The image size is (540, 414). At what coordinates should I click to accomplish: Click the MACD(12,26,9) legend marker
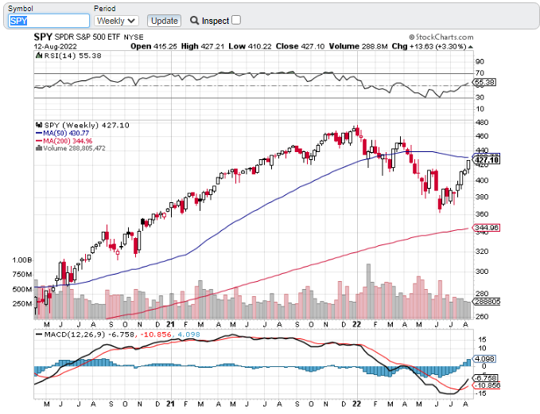tap(37, 335)
